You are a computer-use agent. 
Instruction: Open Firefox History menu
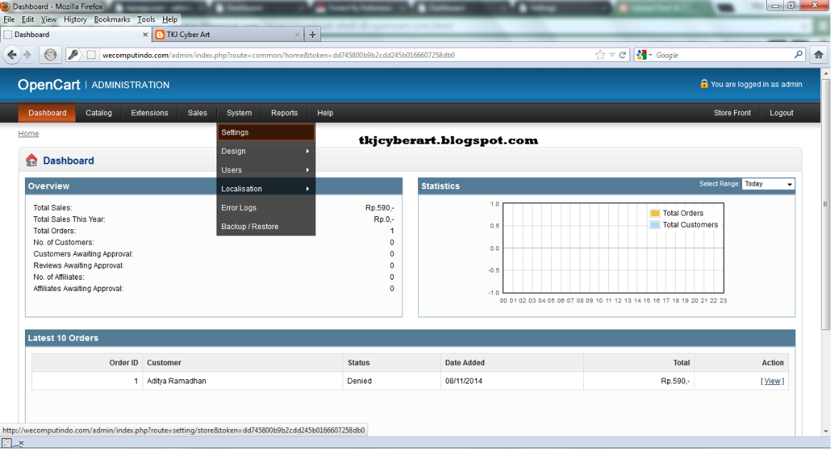(75, 20)
